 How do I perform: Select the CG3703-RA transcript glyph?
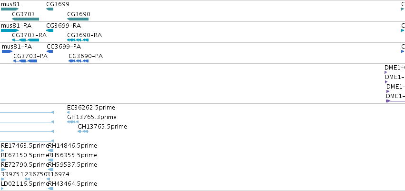[x=25, y=40]
